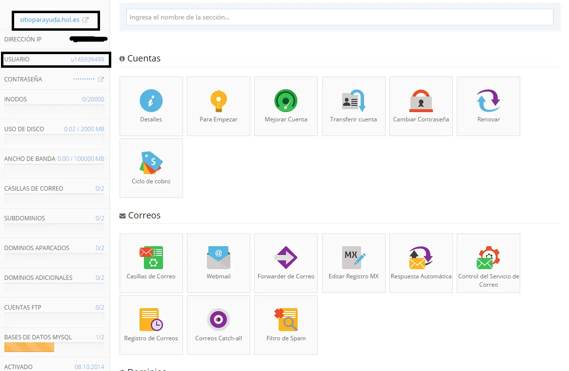
Task: Click the Filtro de Spam label text
Action: 286,338
